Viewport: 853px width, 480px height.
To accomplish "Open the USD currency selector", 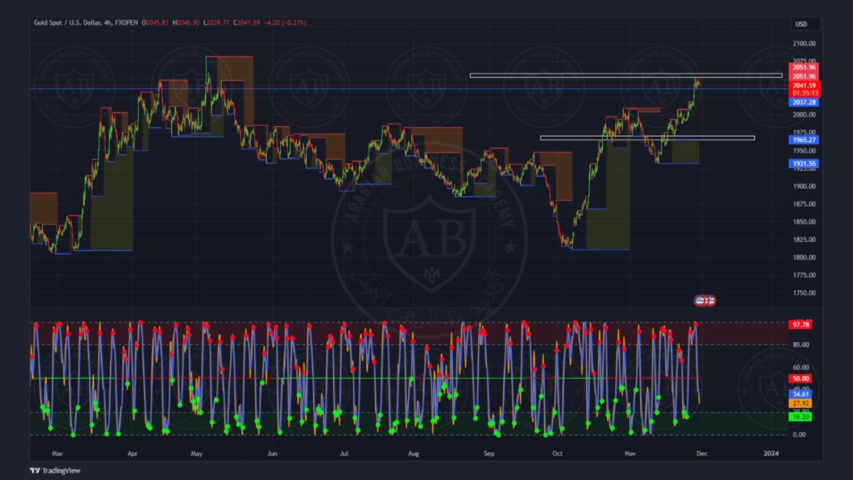I will [805, 24].
